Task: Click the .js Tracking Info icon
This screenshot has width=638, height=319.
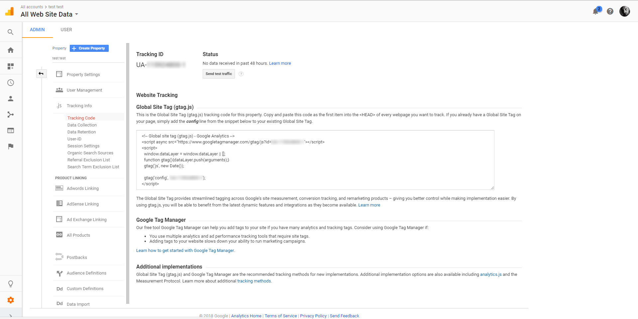Action: click(59, 106)
